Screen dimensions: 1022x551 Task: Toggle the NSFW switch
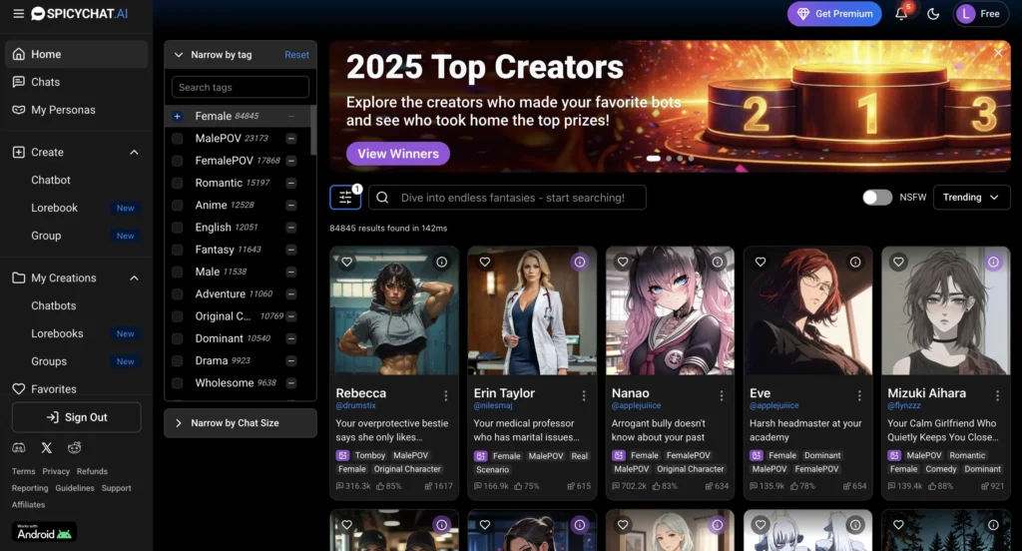coord(877,198)
